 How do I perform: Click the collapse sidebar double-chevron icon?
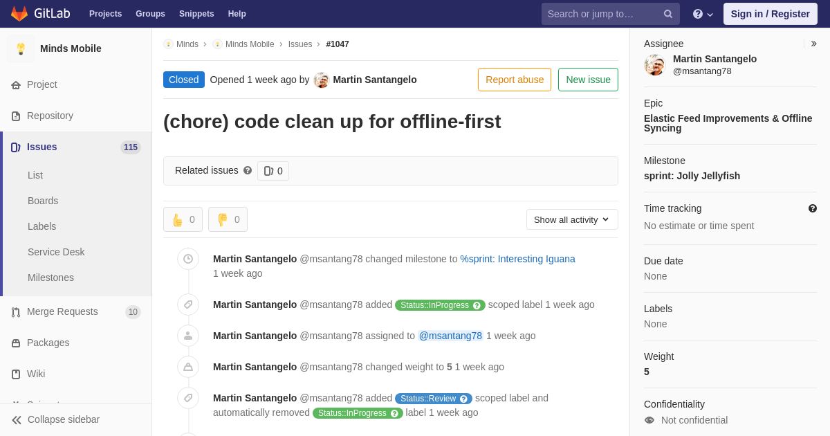click(x=17, y=420)
